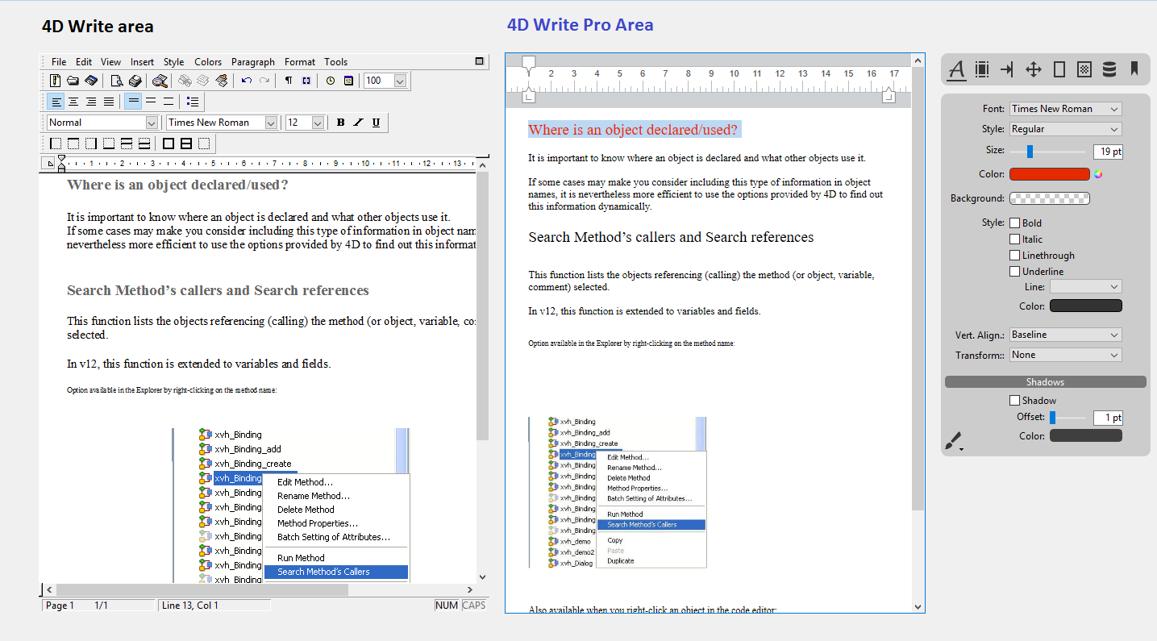Click the bullet list icon
Image resolution: width=1157 pixels, height=641 pixels.
(192, 102)
